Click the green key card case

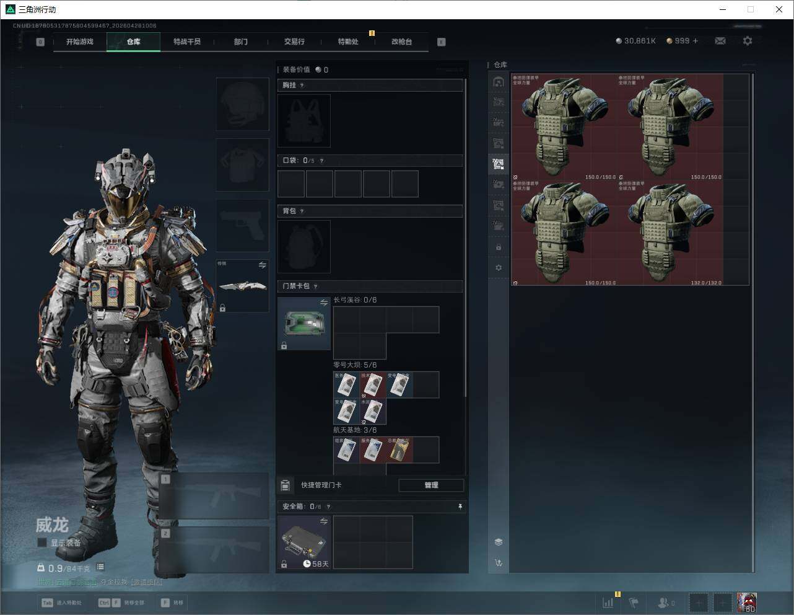(x=304, y=324)
